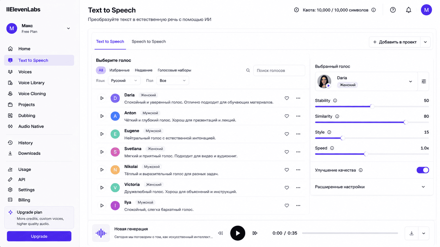Screen dimensions: 440x247
Task: Open voice settings sliders icon next to Daria
Action: [x=424, y=81]
